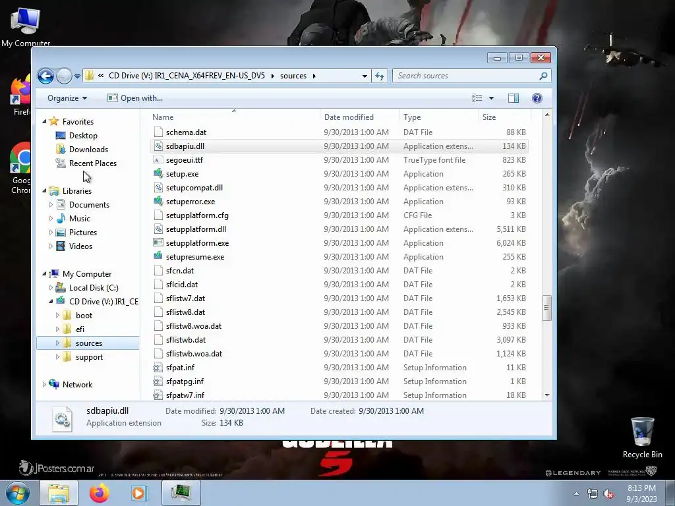
Task: Open the Help button
Action: tap(537, 98)
